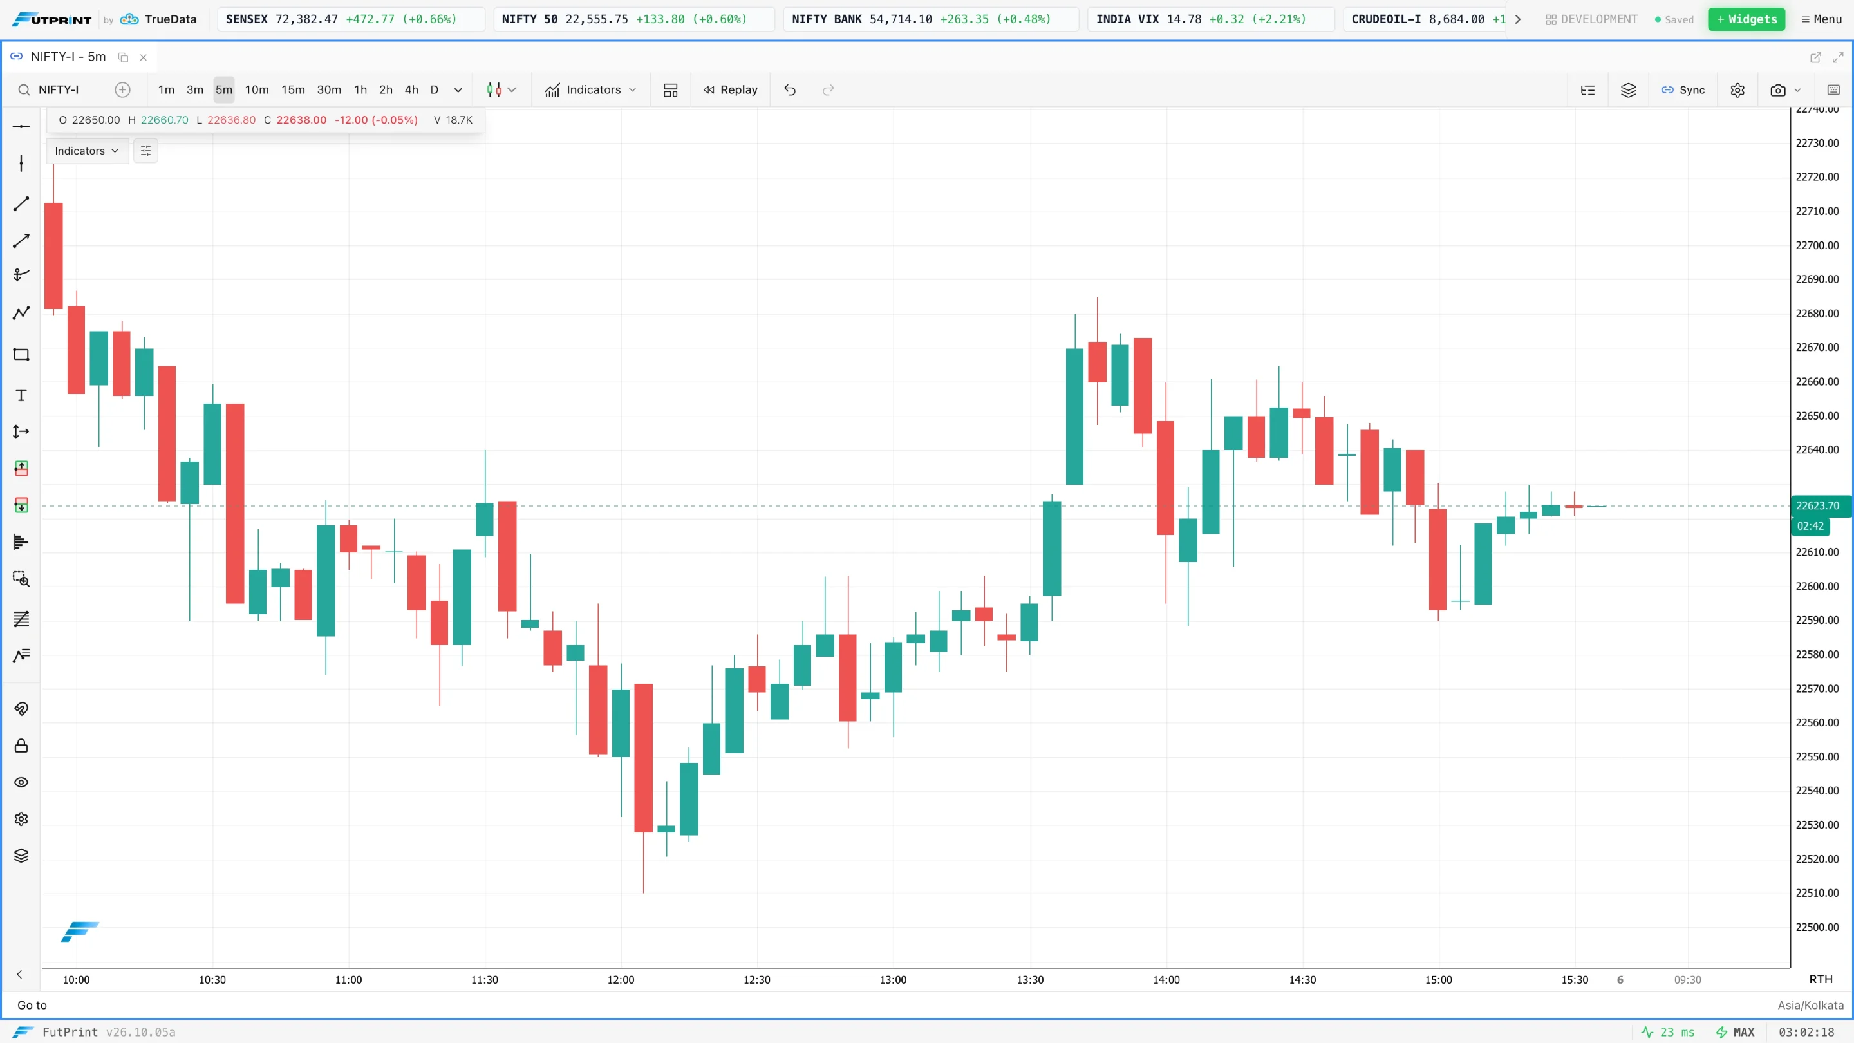Viewport: 1854px width, 1043px height.
Task: Select the horizontal line drawing tool
Action: coord(21,127)
